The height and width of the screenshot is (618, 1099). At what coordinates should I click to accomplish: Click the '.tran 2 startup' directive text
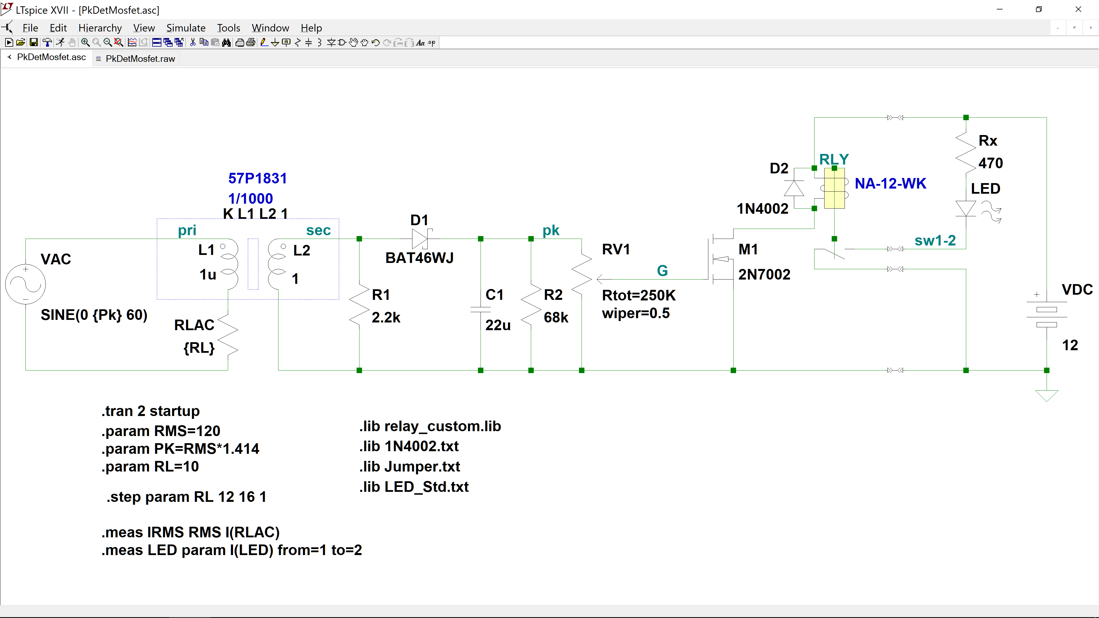pos(151,411)
